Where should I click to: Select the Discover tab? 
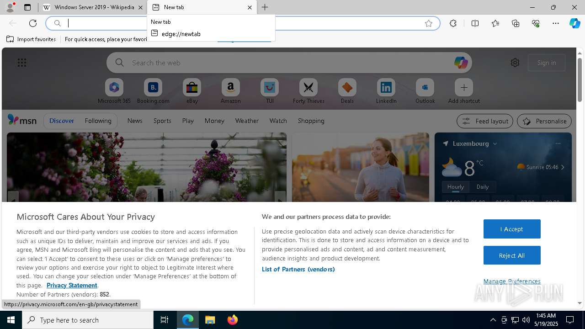(x=62, y=121)
